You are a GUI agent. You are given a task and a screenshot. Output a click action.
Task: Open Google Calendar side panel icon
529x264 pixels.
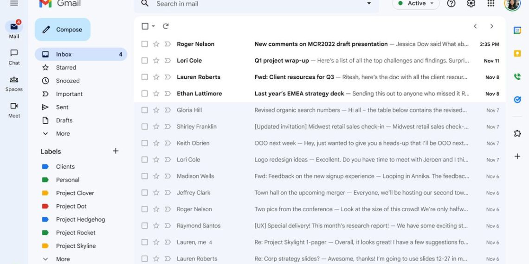pos(517,30)
